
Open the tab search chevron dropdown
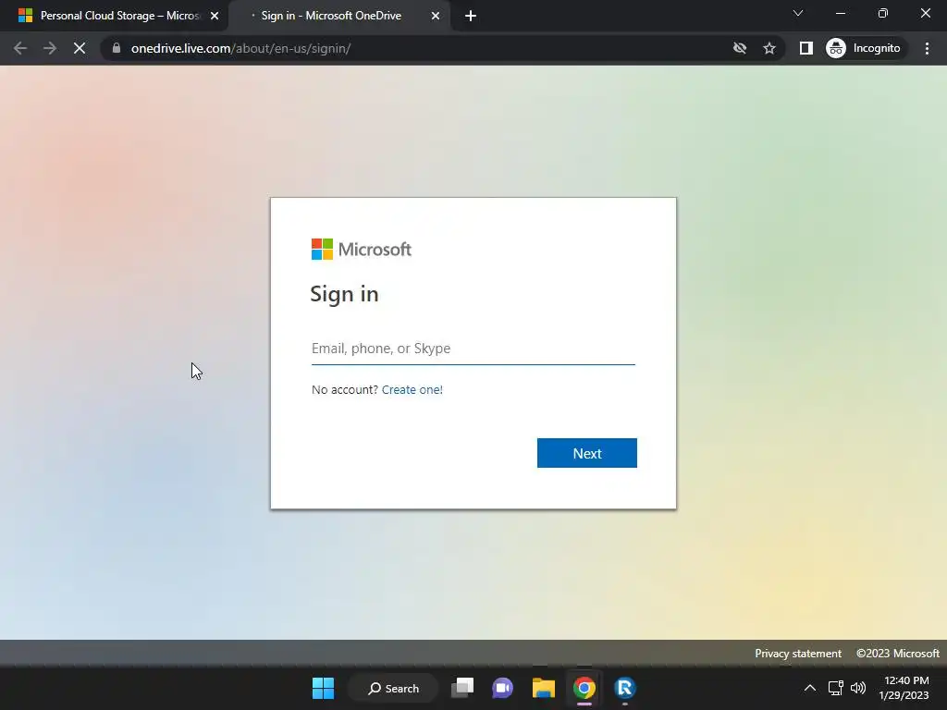click(798, 13)
